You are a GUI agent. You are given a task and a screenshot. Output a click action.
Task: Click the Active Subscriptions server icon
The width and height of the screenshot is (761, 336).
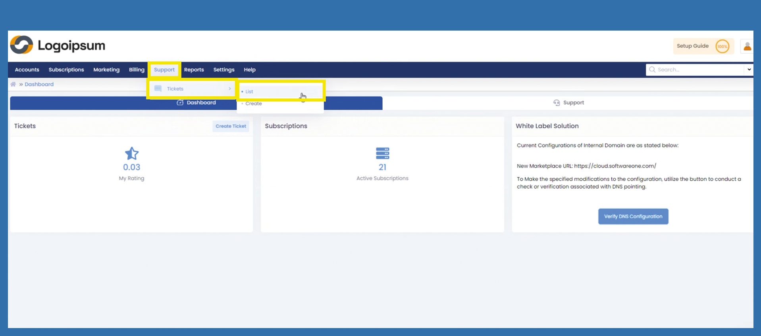pyautogui.click(x=382, y=153)
